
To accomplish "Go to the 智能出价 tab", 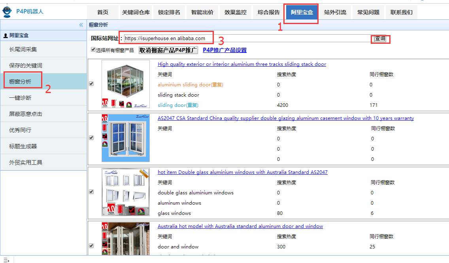I will 202,12.
